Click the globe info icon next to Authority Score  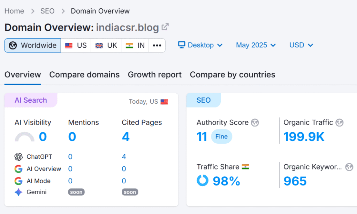tap(255, 122)
